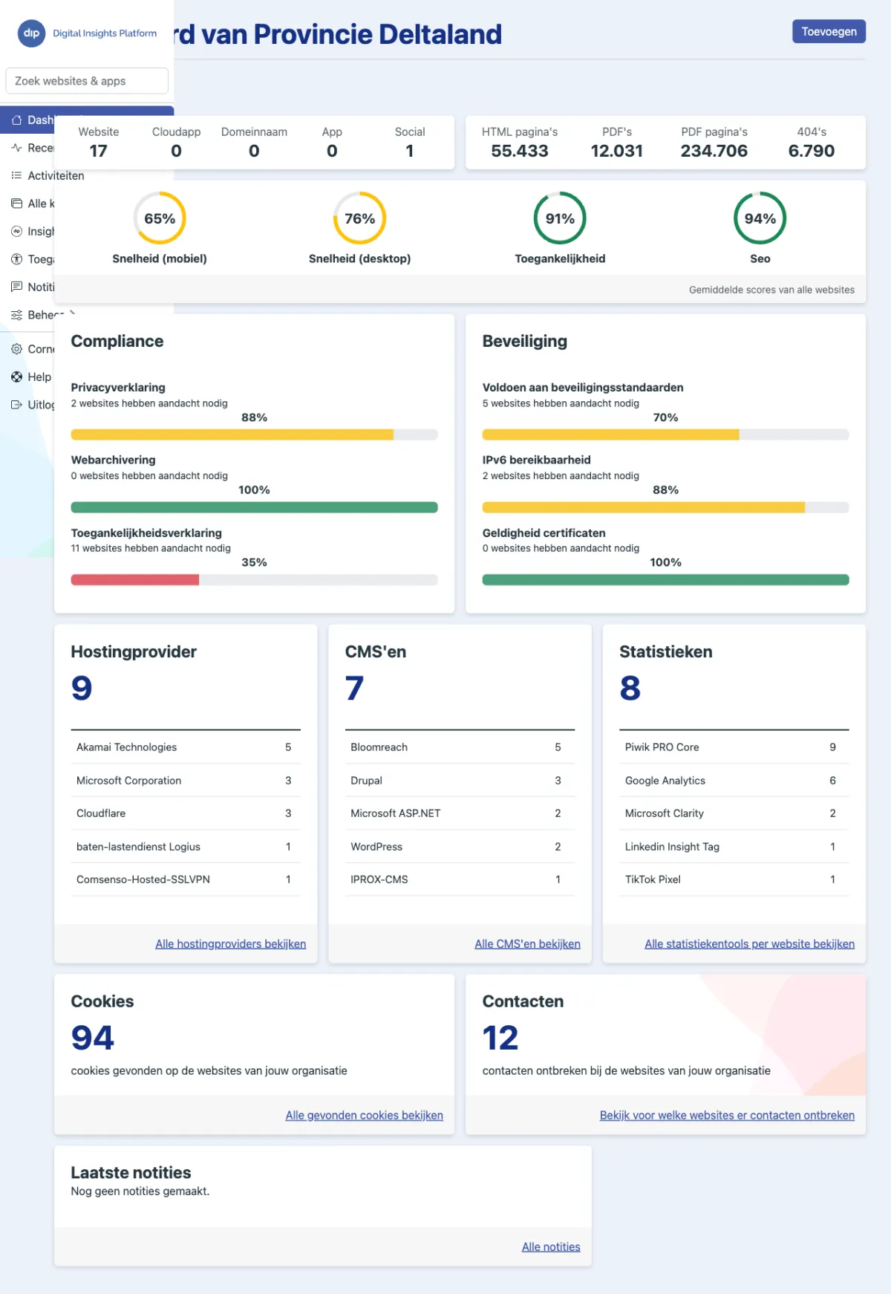The height and width of the screenshot is (1294, 891).
Task: Focus the Zoek websites & apps field
Action: [87, 81]
